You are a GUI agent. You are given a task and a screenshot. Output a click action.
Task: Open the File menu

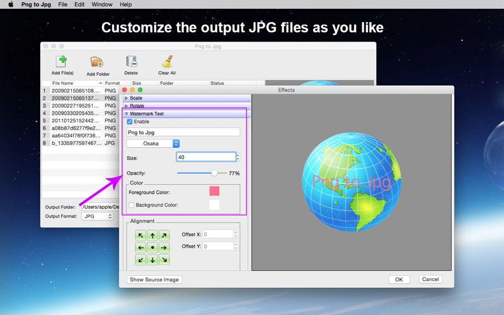coord(62,4)
